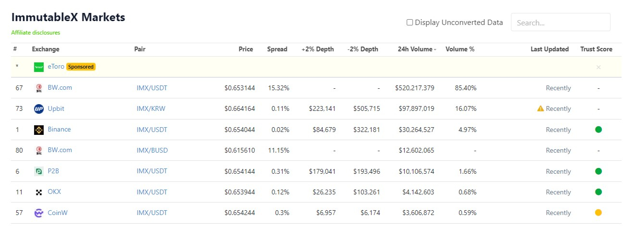The image size is (637, 228).
Task: Select the $12,602,065 volume cell
Action: click(x=416, y=150)
